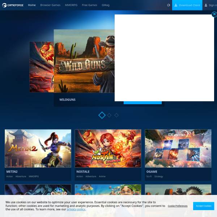Select the second carousel diamond indicator
Image resolution: width=217 pixels, height=217 pixels.
point(109,115)
